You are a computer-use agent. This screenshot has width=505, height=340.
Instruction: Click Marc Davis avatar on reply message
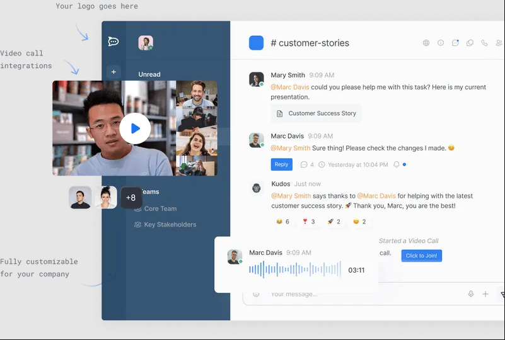point(257,140)
